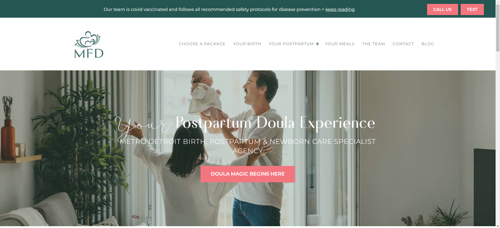This screenshot has width=500, height=228.
Task: Click the Text button
Action: click(472, 9)
